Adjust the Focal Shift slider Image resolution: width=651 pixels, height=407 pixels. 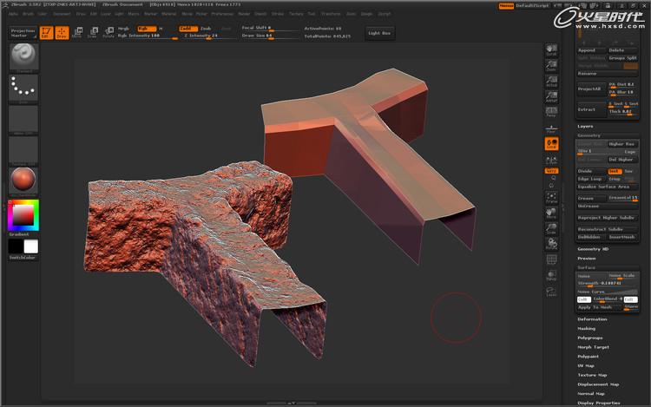point(270,29)
